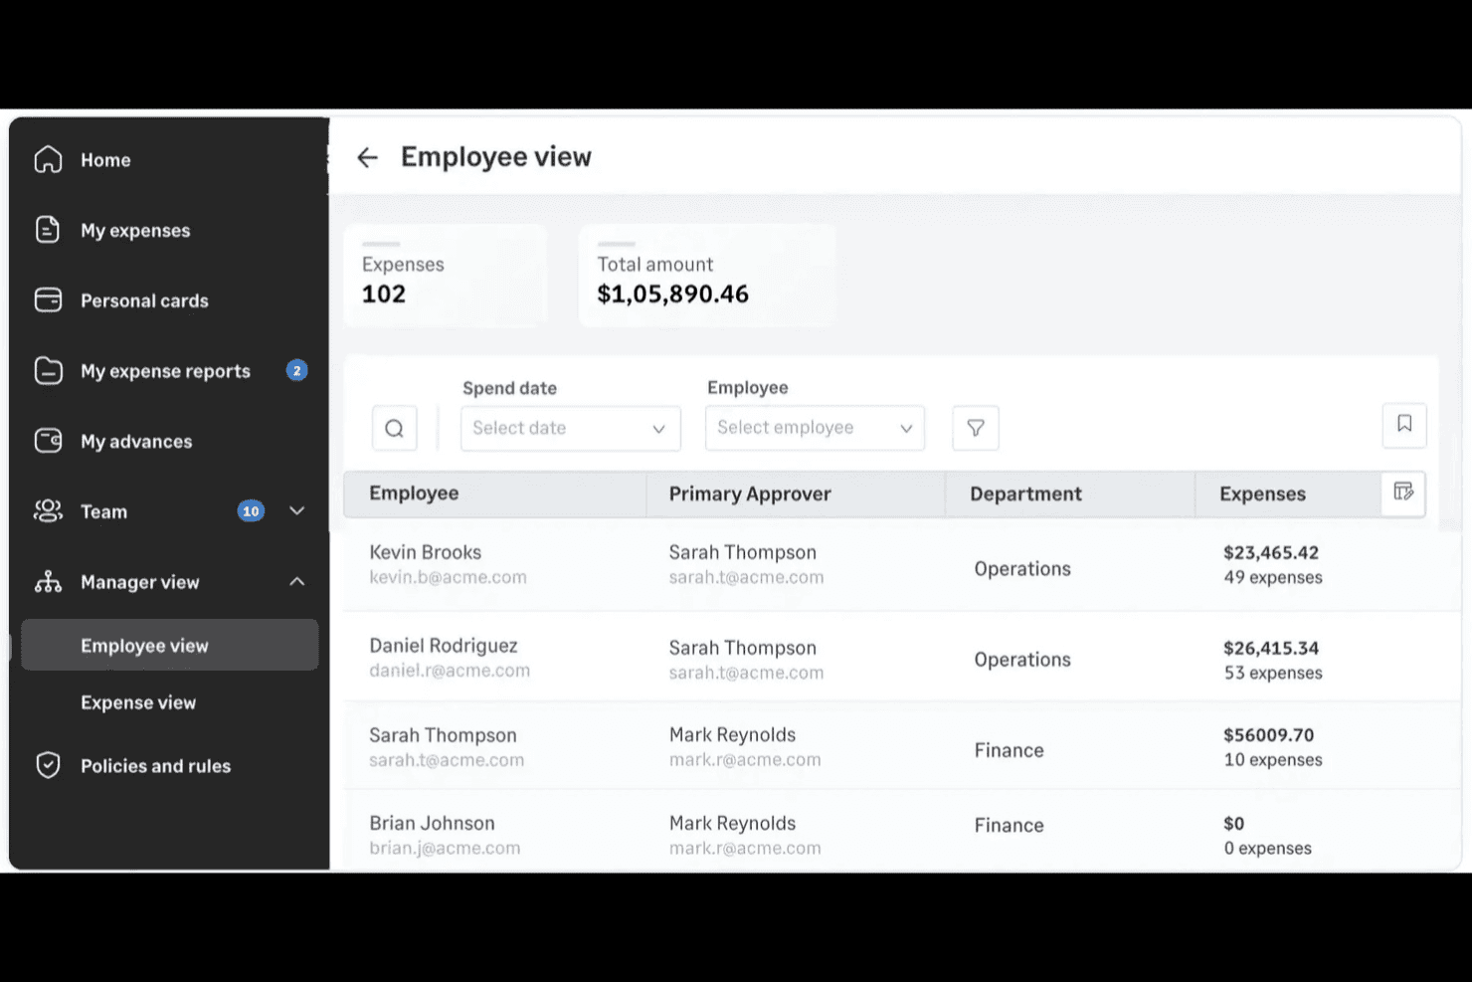Image resolution: width=1472 pixels, height=982 pixels.
Task: Click the $26,415.34 expense amount
Action: (1271, 648)
